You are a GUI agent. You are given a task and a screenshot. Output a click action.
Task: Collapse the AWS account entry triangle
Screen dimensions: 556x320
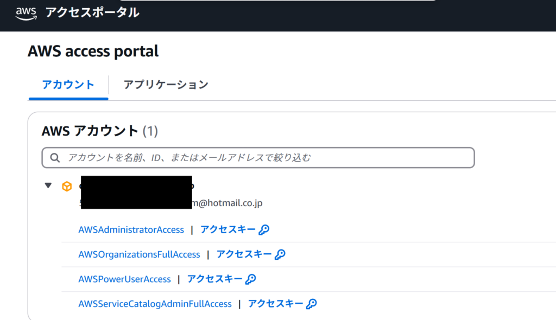pos(48,185)
